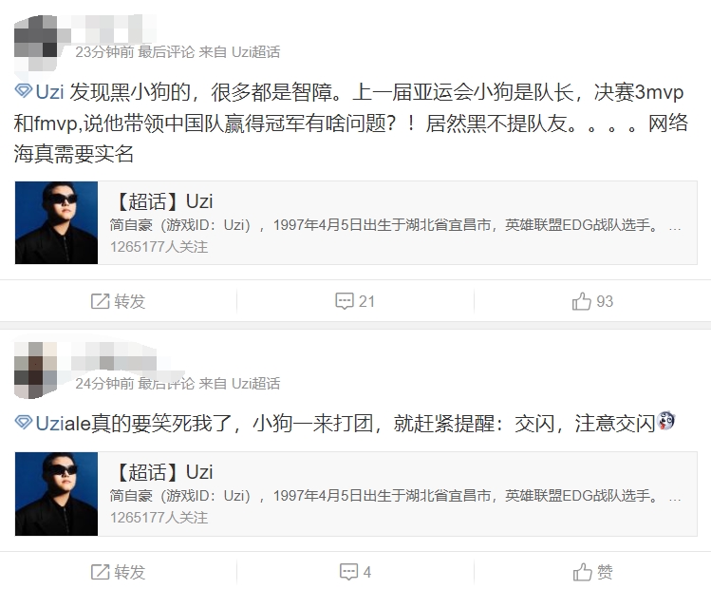Open the first poster's blurred avatar
Viewport: 711px width, 589px height.
pyautogui.click(x=36, y=42)
